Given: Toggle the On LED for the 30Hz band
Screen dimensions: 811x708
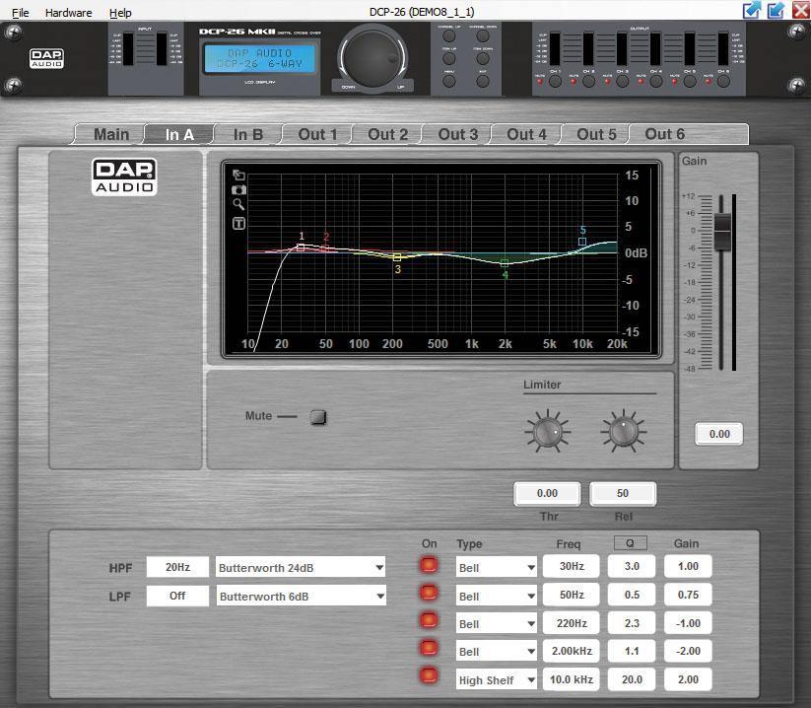Looking at the screenshot, I should [429, 565].
